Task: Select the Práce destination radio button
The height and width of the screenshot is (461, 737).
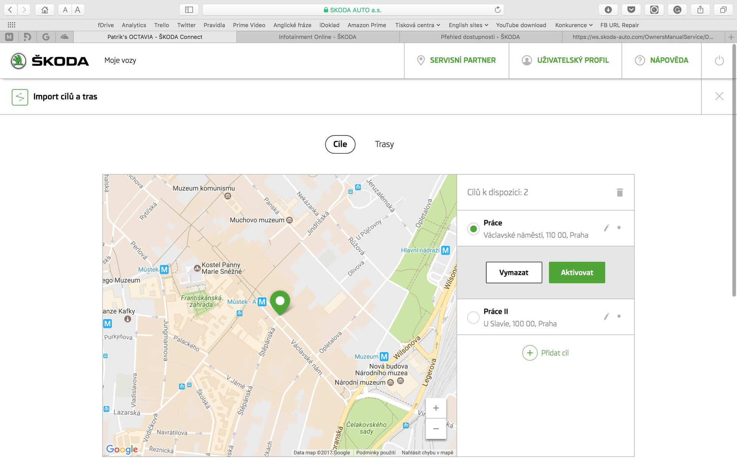Action: (x=473, y=229)
